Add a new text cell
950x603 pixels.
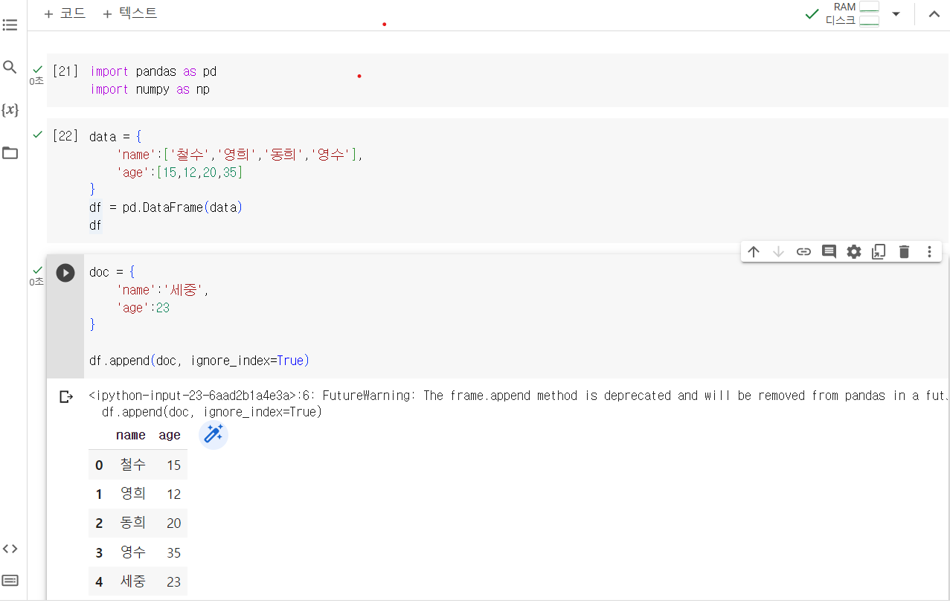point(129,13)
